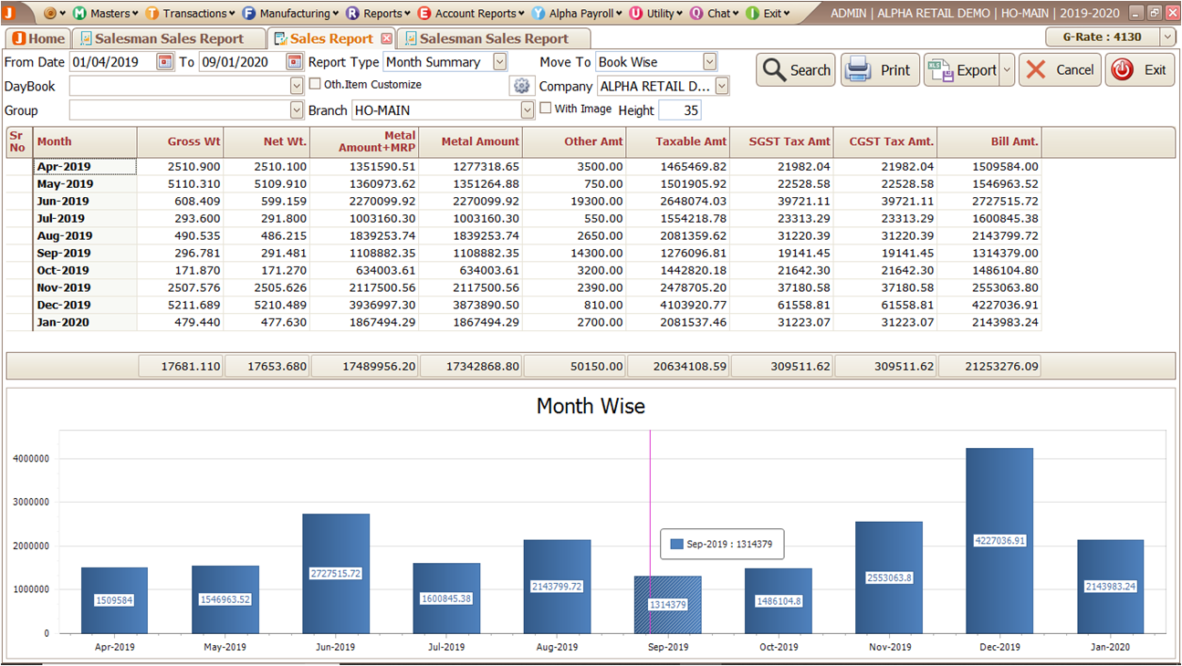Open the Utility menu

657,14
